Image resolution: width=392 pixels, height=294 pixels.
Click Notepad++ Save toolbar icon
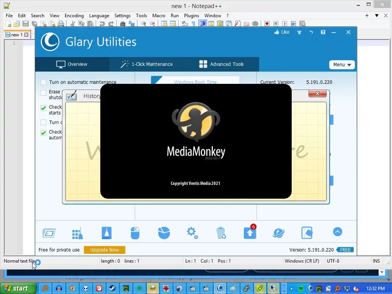26,24
